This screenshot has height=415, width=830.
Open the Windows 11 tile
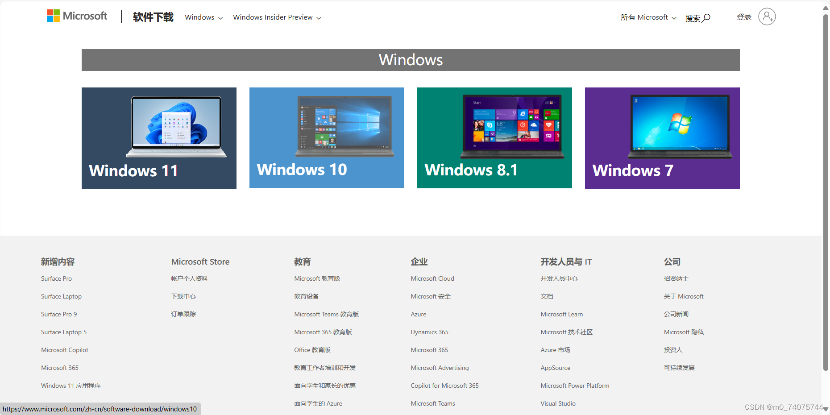tap(159, 138)
